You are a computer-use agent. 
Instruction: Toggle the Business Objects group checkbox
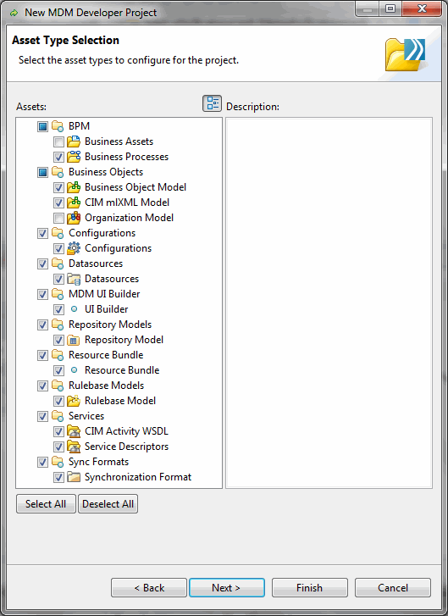click(43, 173)
